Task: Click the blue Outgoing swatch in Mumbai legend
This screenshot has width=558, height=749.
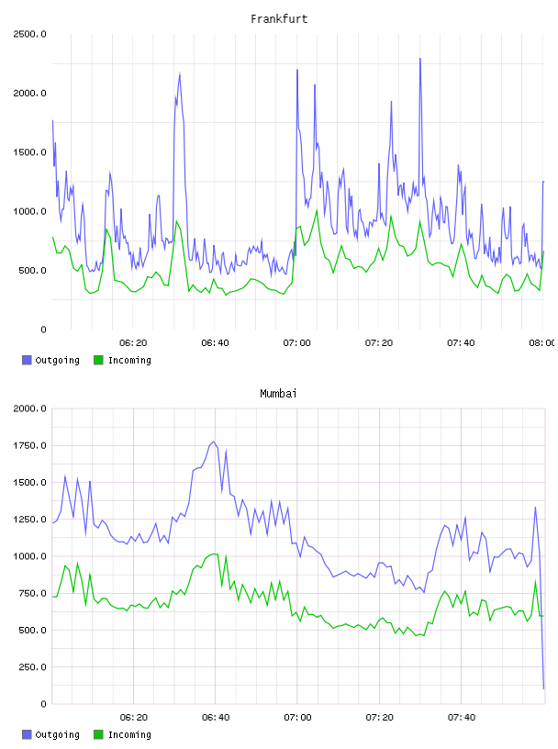Action: 27,734
